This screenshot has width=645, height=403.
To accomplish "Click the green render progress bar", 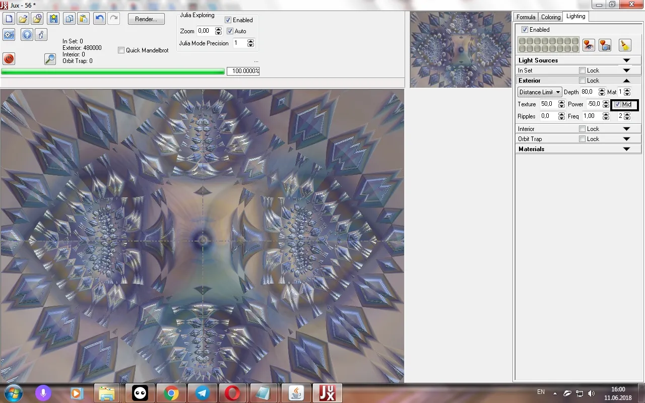I will [113, 72].
